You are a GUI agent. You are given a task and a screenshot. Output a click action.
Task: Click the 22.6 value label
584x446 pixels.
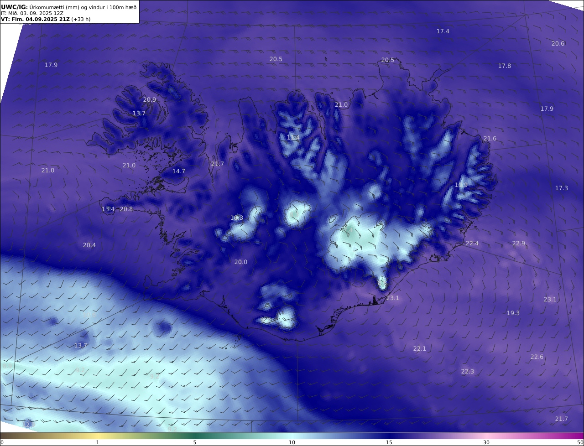[537, 357]
